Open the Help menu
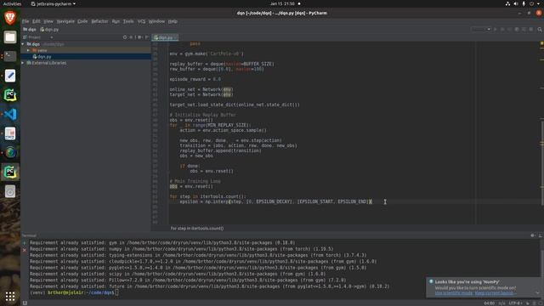This screenshot has width=544, height=306. pos(173,21)
